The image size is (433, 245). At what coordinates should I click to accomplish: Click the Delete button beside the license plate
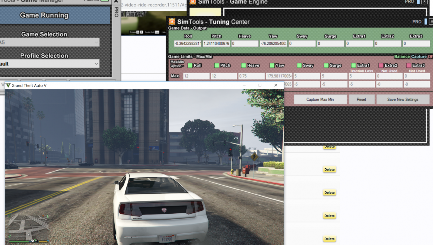click(329, 239)
